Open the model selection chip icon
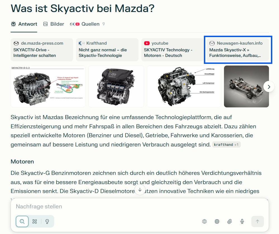The height and width of the screenshot is (234, 279). [x=217, y=221]
